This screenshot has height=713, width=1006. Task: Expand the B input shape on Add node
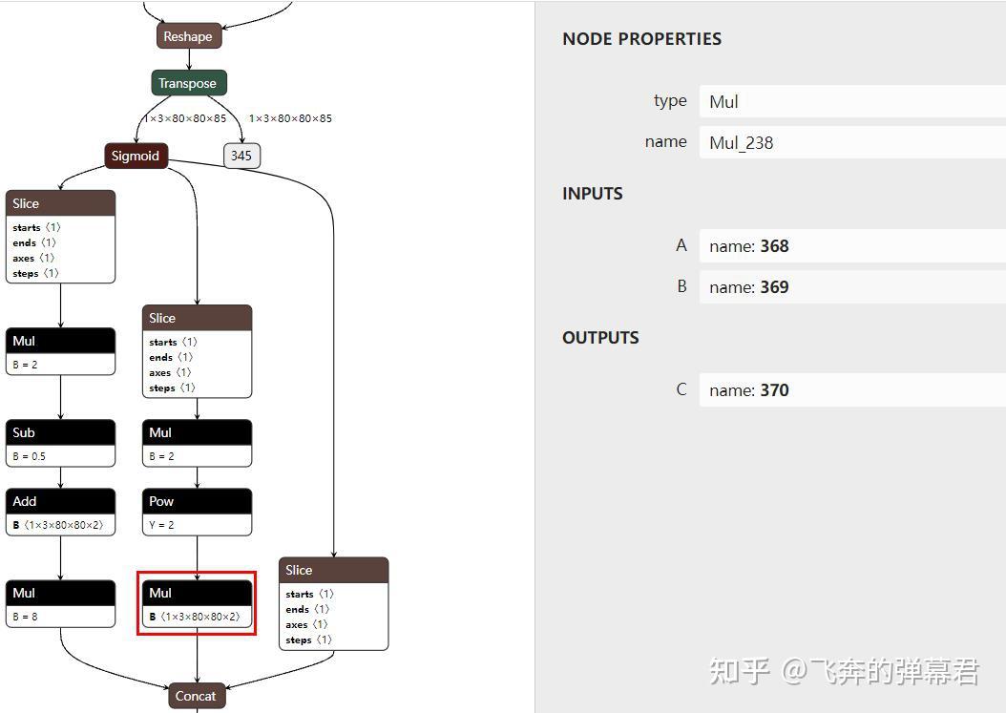[x=60, y=524]
